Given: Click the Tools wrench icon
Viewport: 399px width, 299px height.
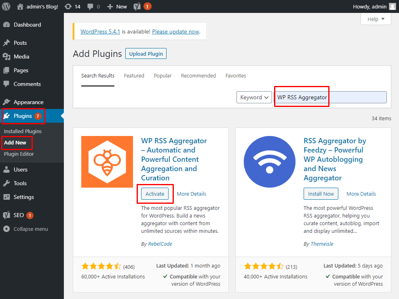Looking at the screenshot, I should pos(6,183).
